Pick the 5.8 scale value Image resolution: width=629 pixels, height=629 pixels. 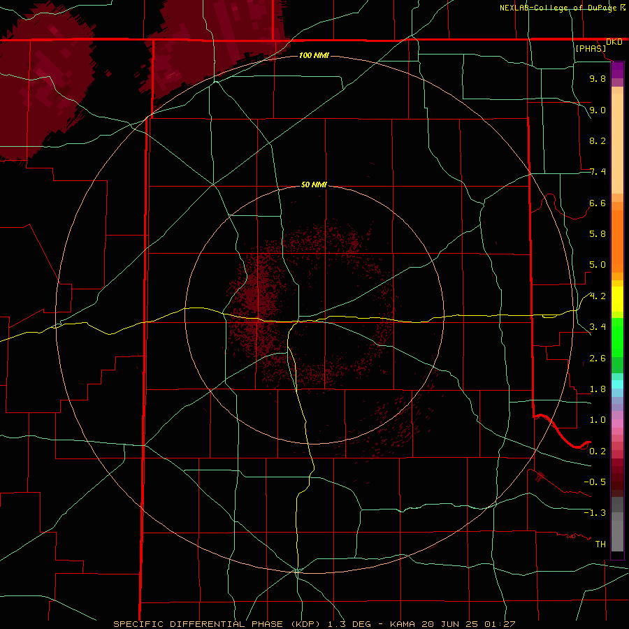coord(598,234)
